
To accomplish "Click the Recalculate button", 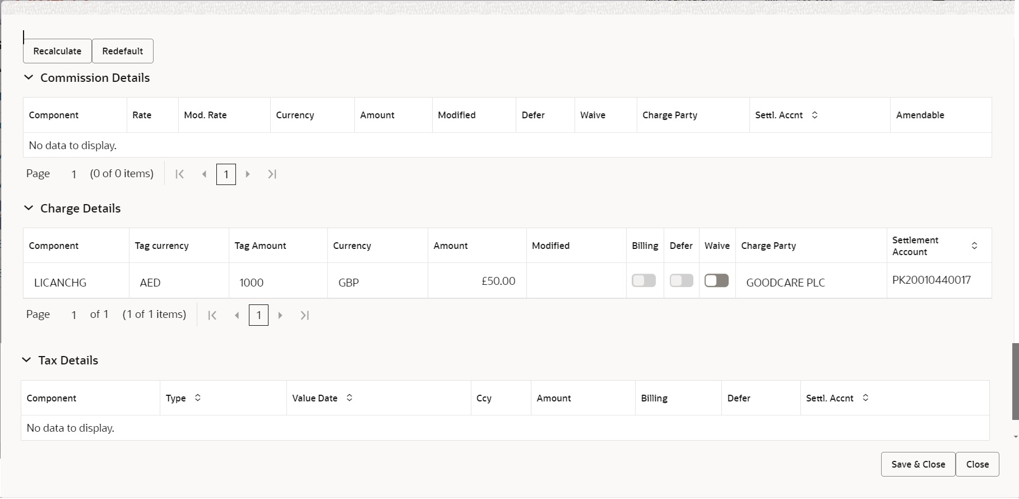I will point(57,51).
